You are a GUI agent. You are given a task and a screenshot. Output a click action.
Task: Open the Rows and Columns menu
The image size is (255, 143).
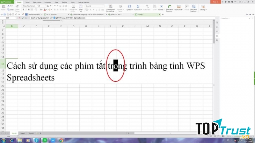(169, 8)
